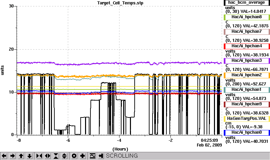Select the HacAi_hpchan7 curve legend

click(247, 31)
